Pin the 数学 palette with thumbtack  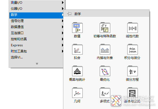[x=69, y=14]
